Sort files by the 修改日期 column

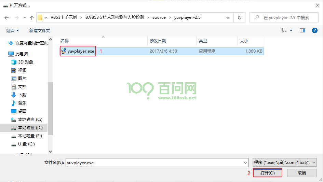[x=158, y=41]
